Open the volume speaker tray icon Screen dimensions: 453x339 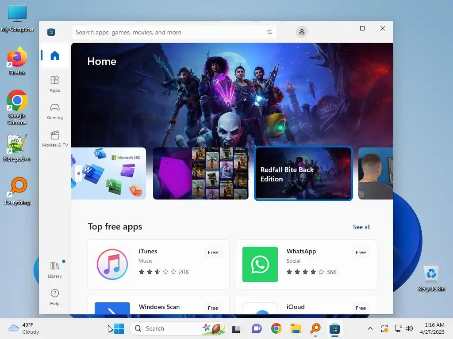pos(409,328)
